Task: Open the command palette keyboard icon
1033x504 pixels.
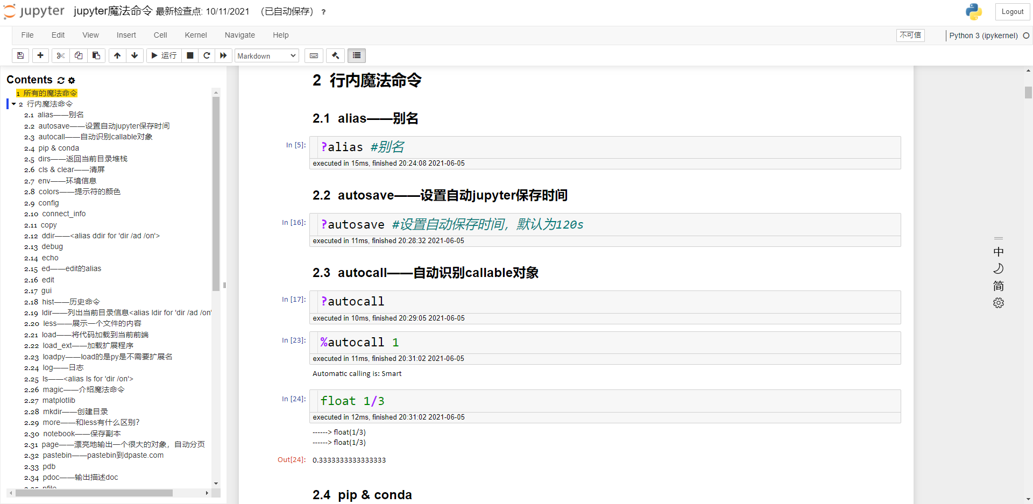Action: 314,55
